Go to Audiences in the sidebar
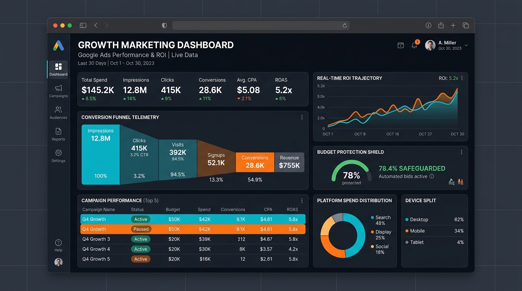Screen dimensions: 522x291 (58, 113)
